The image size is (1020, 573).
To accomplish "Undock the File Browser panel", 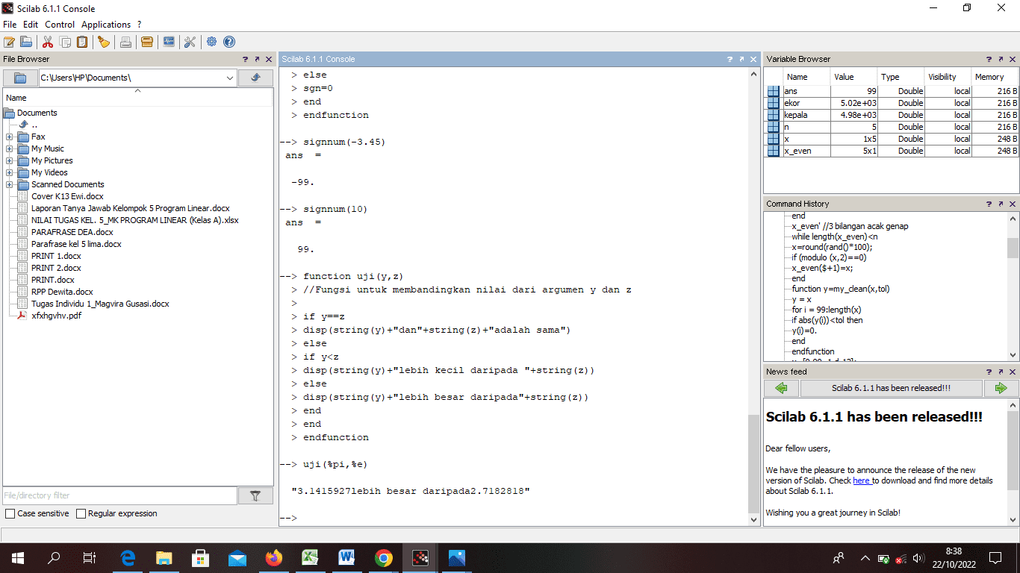I will click(257, 59).
